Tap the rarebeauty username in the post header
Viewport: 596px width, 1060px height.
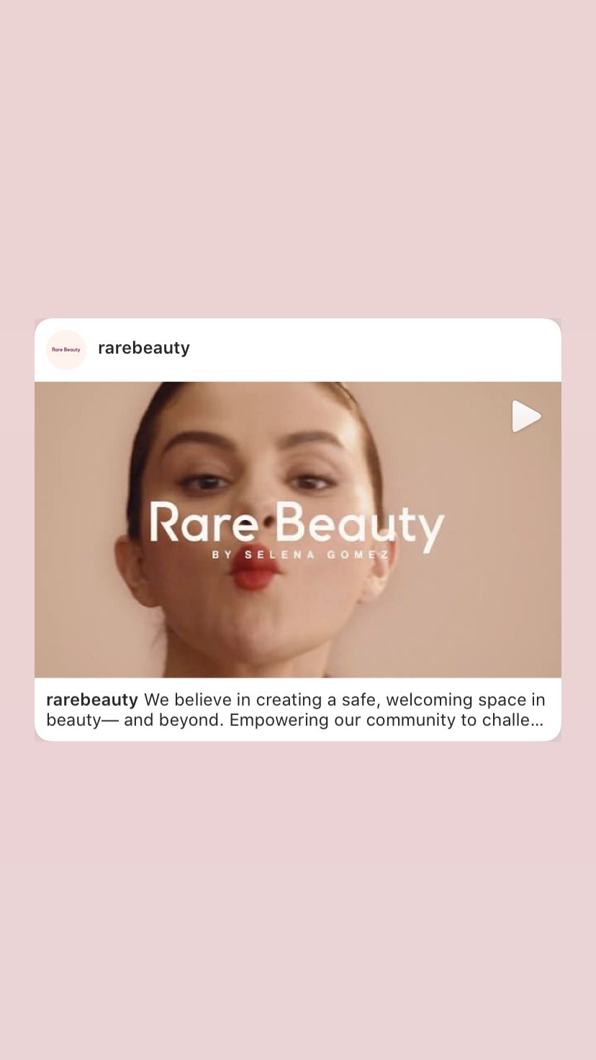(x=144, y=348)
